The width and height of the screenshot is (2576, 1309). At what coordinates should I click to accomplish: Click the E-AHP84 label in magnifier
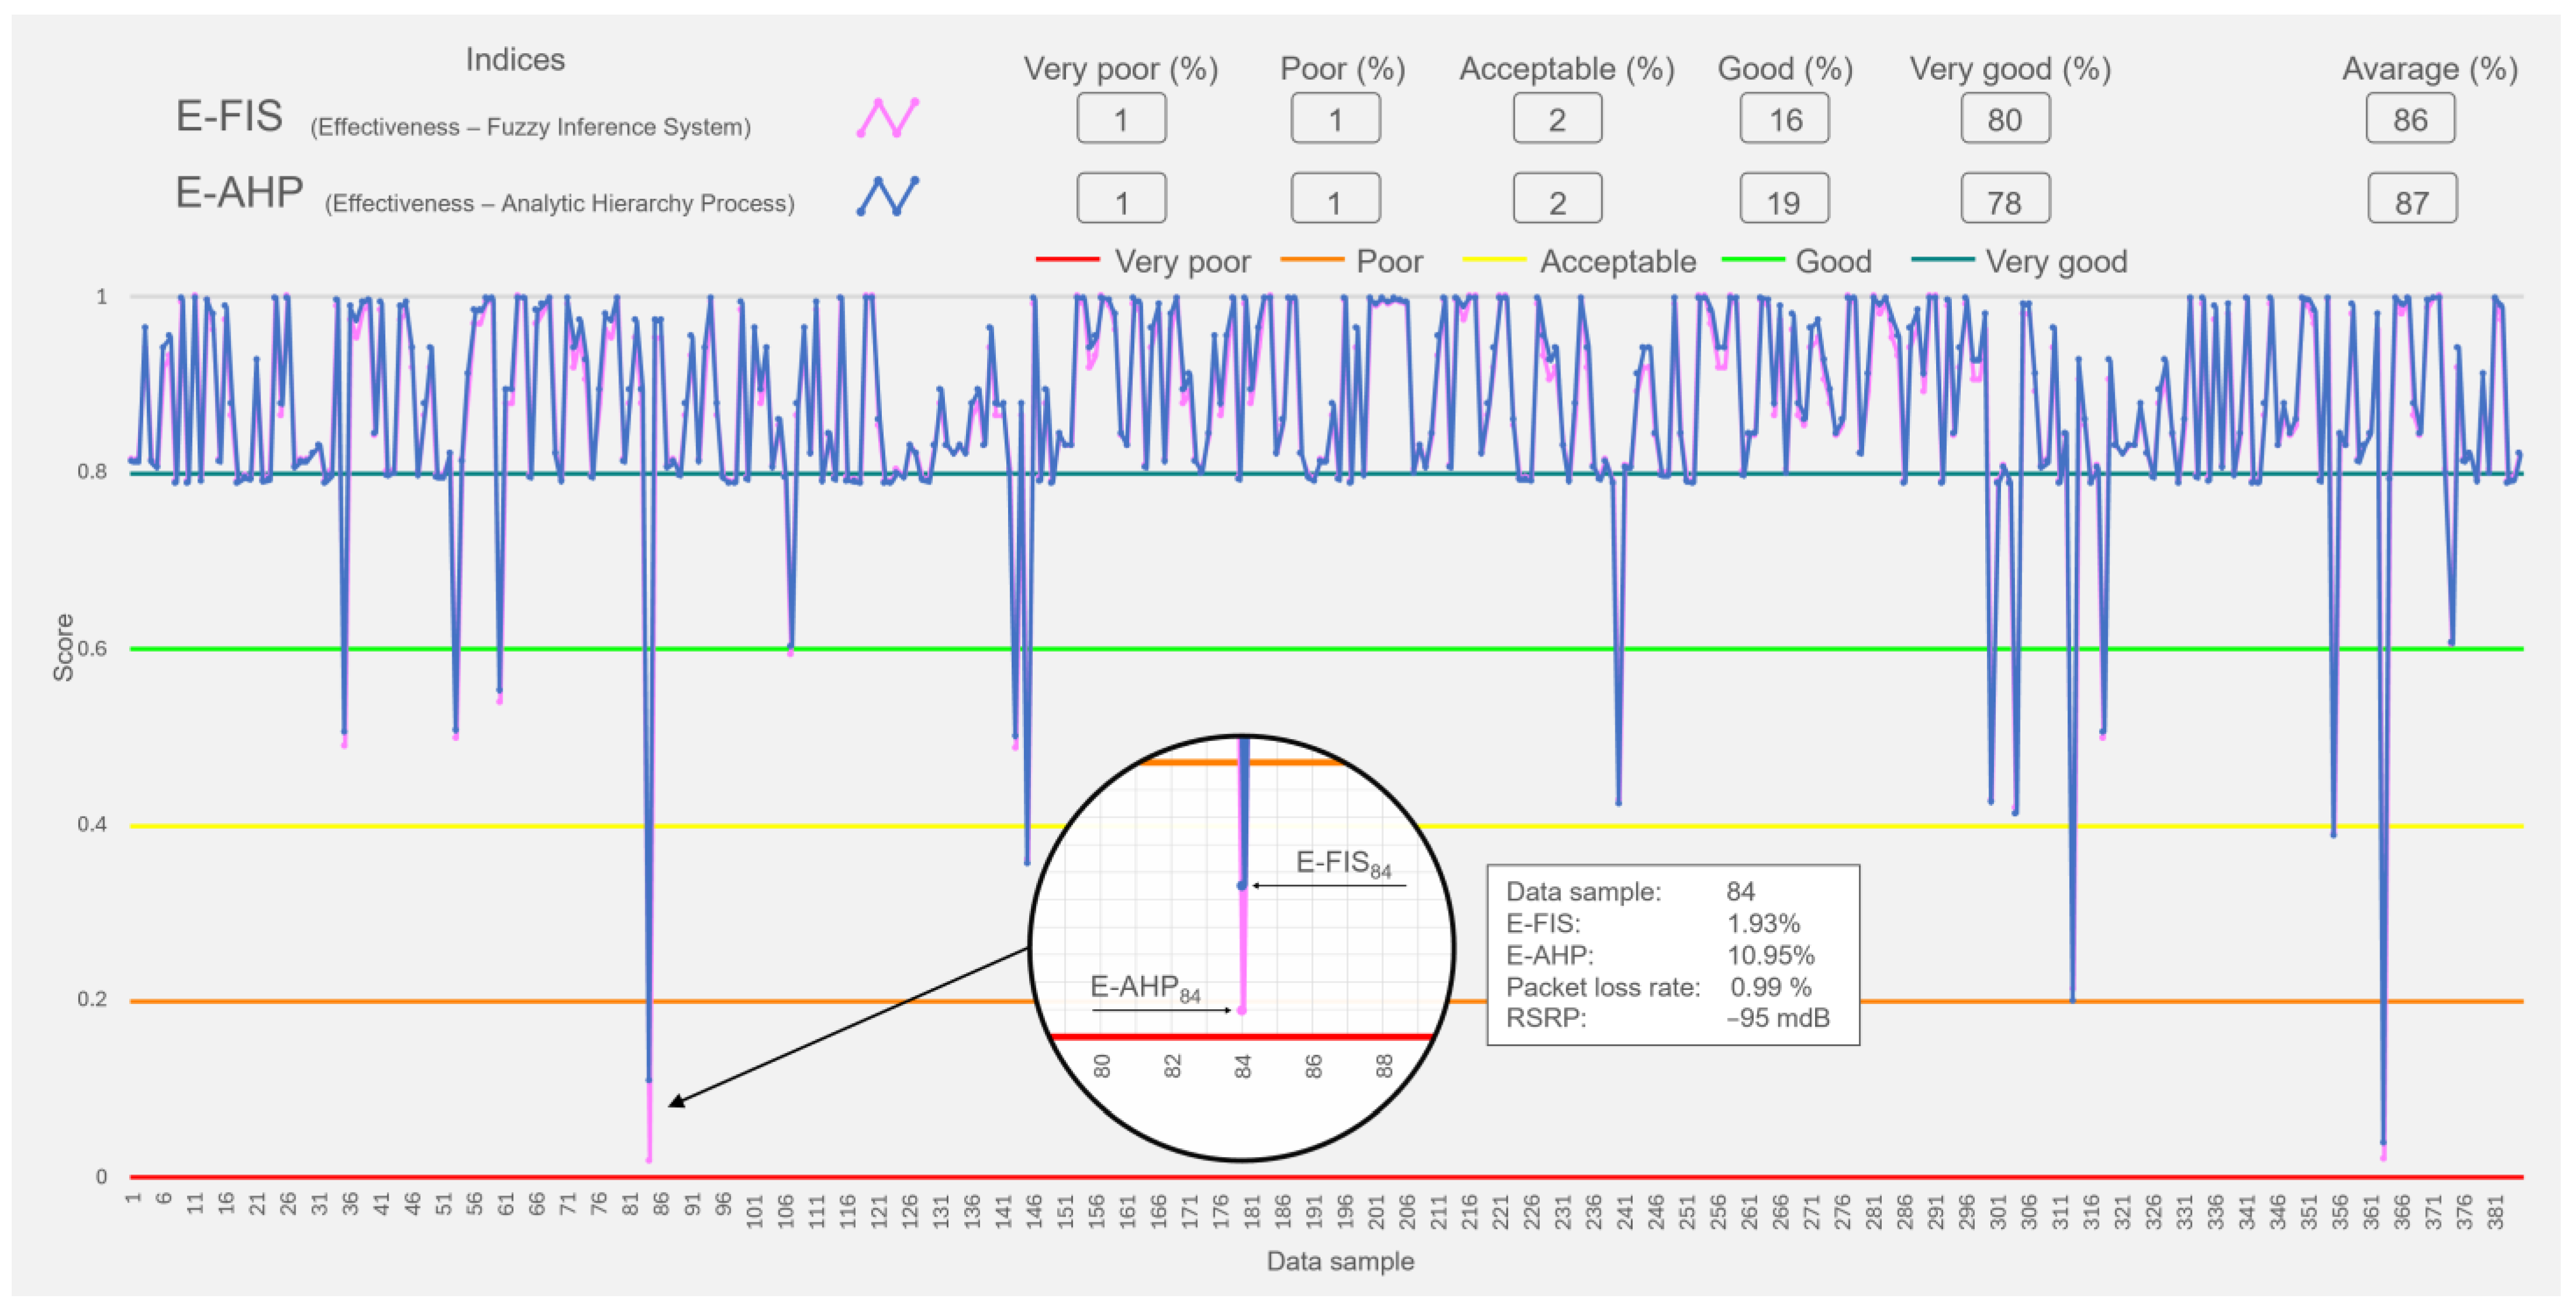(x=1144, y=988)
